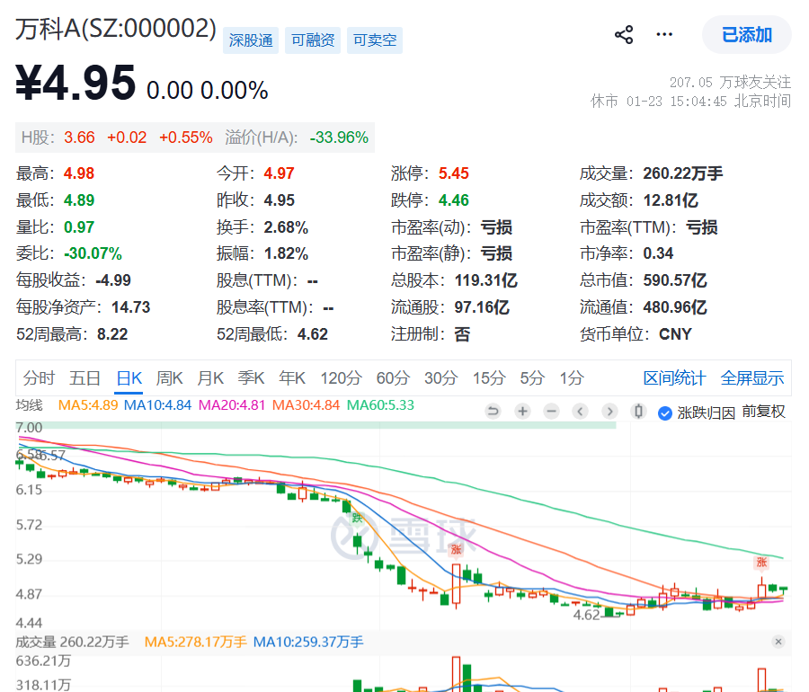Switch to the 30分 chart tab
The width and height of the screenshot is (809, 692).
[440, 378]
